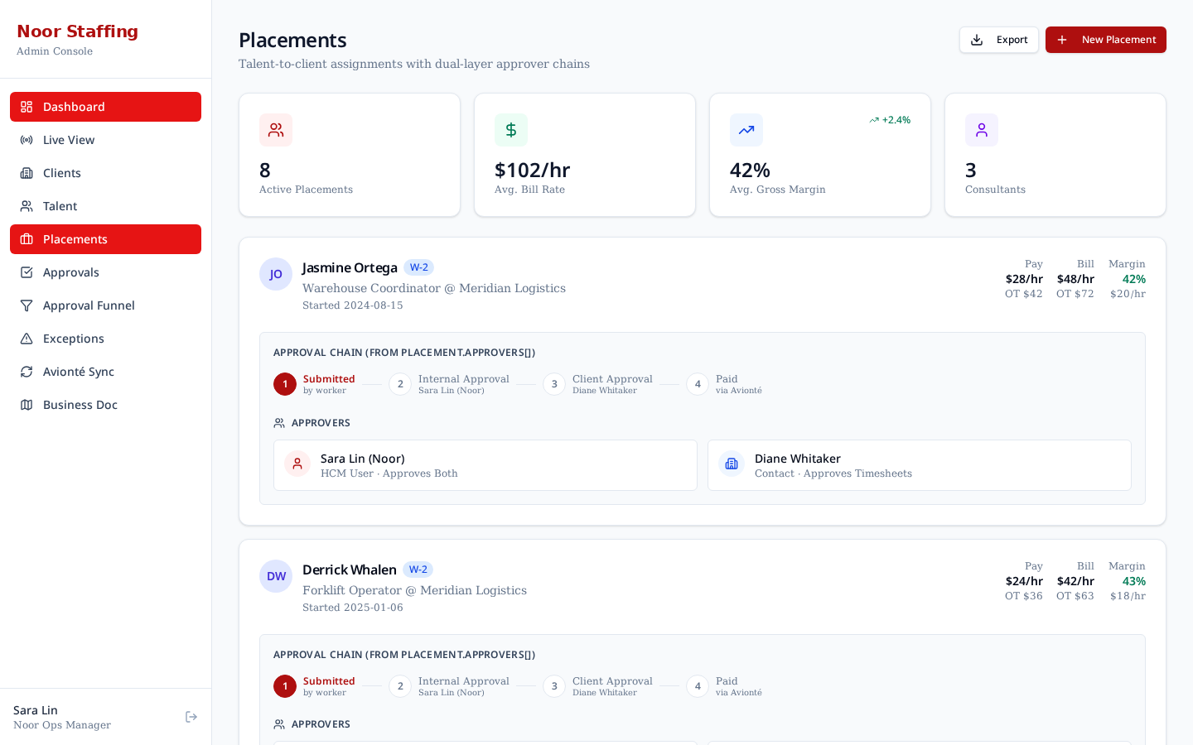The width and height of the screenshot is (1193, 745).
Task: Click Derrick Whalen's step 4 Paid marker
Action: (x=698, y=686)
